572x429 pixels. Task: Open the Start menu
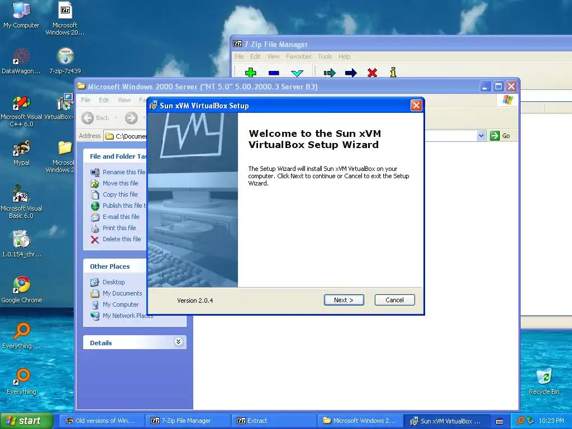tap(26, 421)
